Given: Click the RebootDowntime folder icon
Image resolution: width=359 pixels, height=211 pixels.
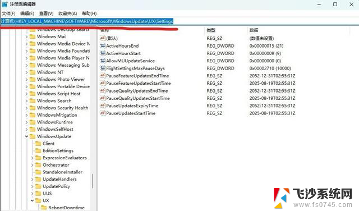Looking at the screenshot, I should pyautogui.click(x=44, y=208).
